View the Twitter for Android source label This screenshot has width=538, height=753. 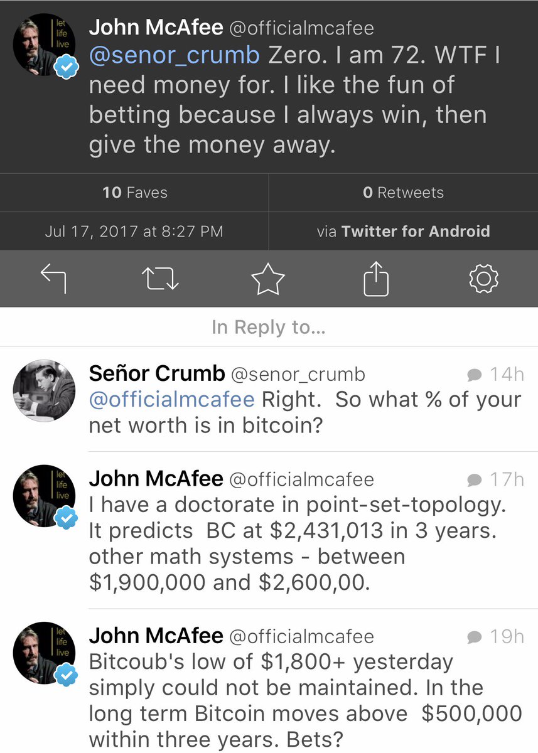pyautogui.click(x=416, y=231)
